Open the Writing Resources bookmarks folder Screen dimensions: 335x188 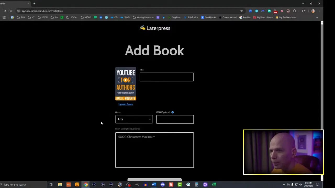[143, 17]
